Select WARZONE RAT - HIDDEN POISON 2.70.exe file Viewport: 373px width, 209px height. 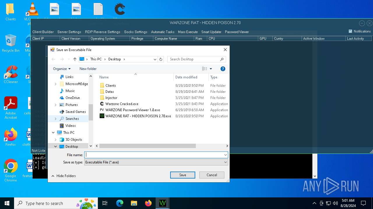(x=138, y=116)
